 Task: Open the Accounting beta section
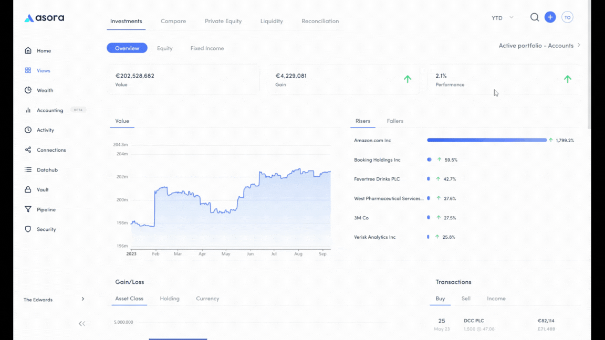(x=51, y=110)
